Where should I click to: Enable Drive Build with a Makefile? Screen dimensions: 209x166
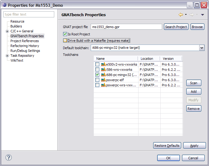click(65, 40)
